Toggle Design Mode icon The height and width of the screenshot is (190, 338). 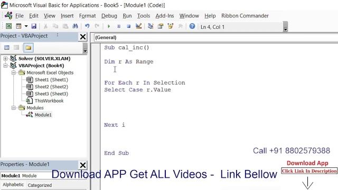tap(138, 26)
